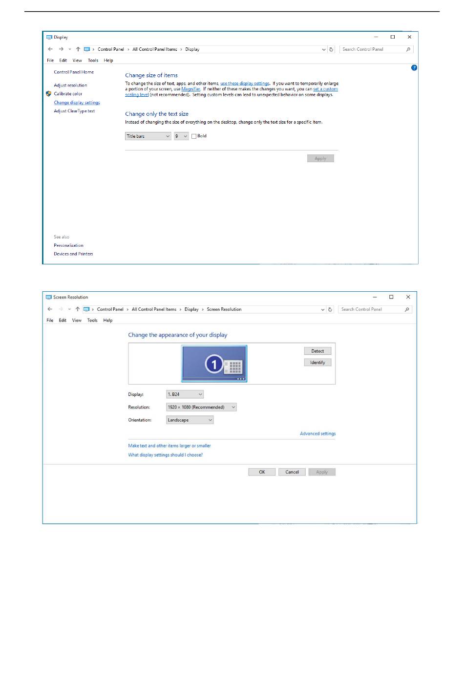
Task: Enable the Bold checkbox
Action: [x=194, y=136]
